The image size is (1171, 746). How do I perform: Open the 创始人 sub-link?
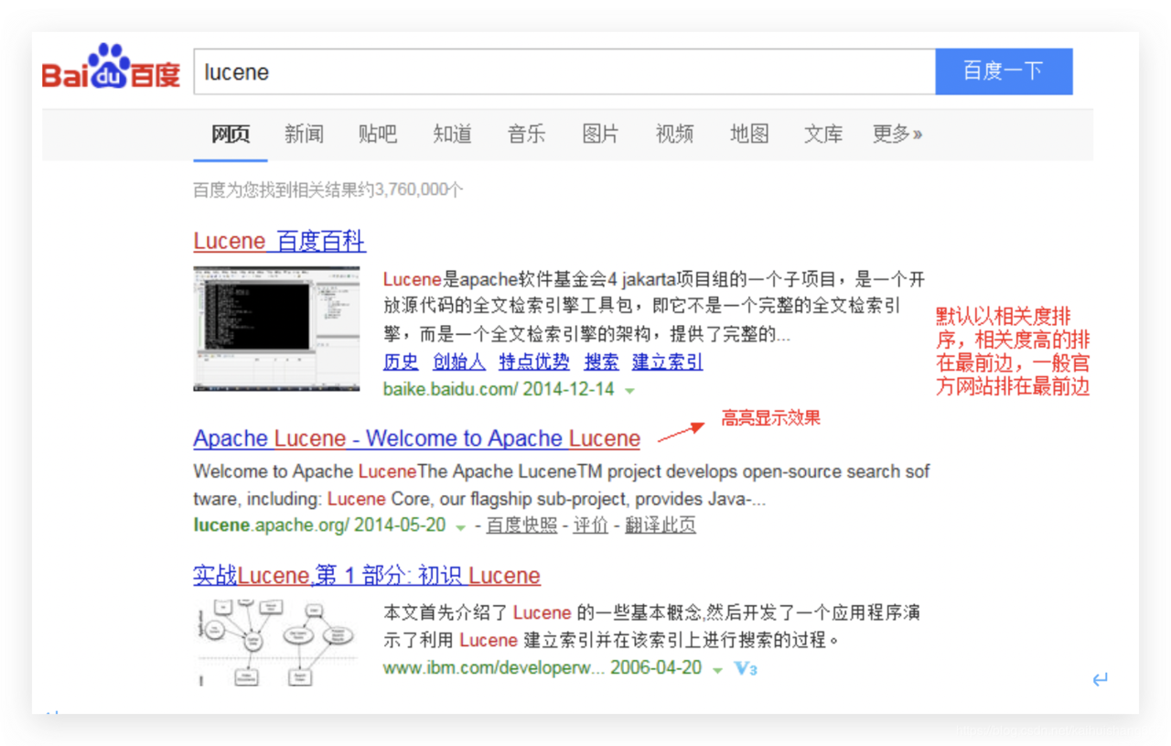(x=459, y=362)
